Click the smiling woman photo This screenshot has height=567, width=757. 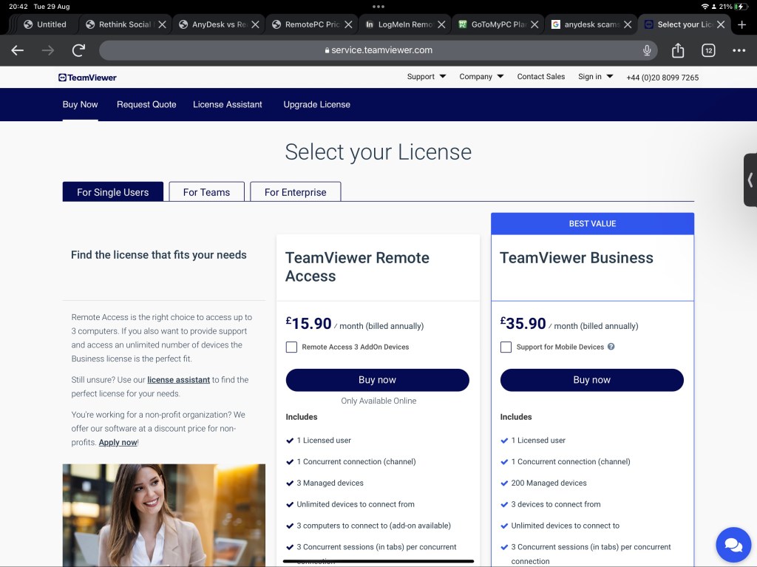coord(164,515)
